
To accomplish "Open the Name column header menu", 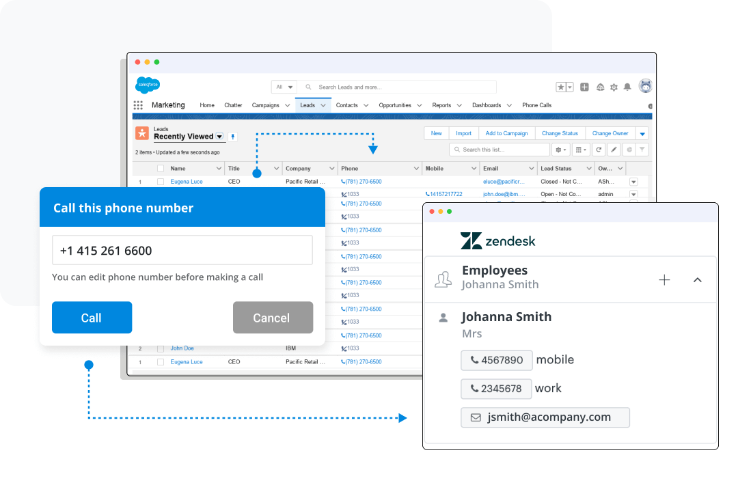I will pyautogui.click(x=219, y=169).
